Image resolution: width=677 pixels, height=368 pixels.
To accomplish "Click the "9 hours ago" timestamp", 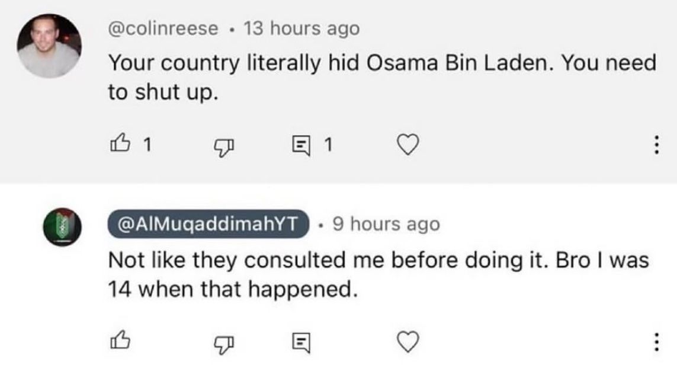I will (386, 224).
